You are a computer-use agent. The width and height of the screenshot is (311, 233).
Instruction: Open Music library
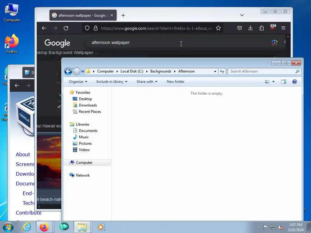tap(84, 137)
